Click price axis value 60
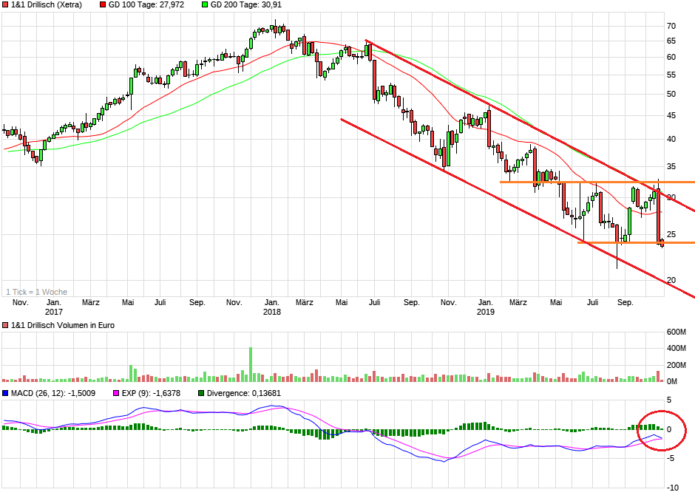 click(x=671, y=57)
